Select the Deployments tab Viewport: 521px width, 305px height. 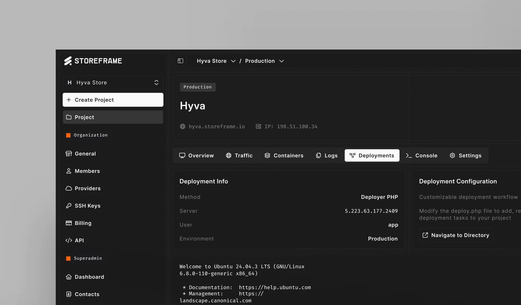[372, 156]
